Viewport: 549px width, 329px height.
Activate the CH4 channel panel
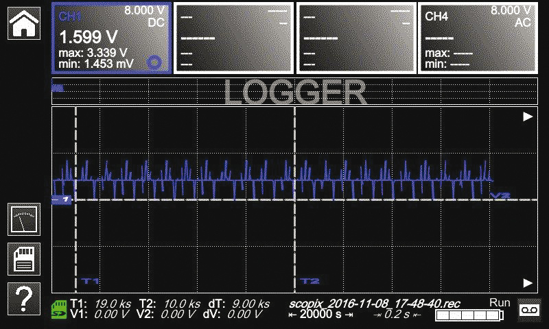tap(477, 37)
